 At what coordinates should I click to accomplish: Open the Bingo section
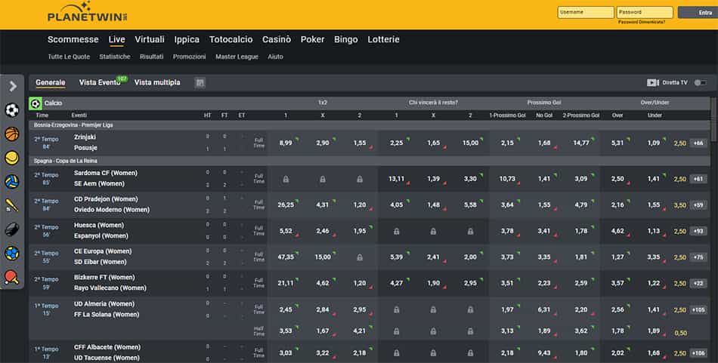345,40
